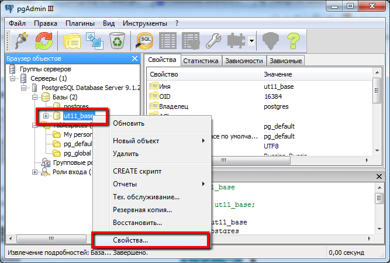This screenshot has width=390, height=263.
Task: Select the postgres database in tree
Action: (76, 106)
